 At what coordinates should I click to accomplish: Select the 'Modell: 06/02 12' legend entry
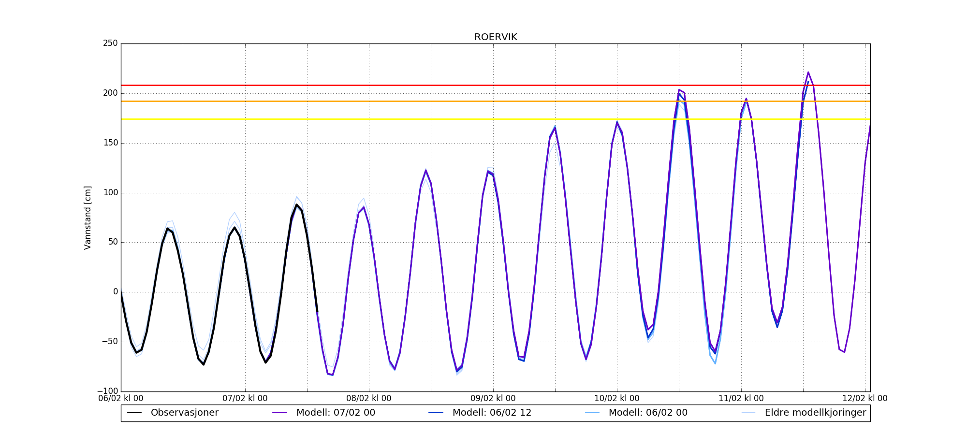coord(492,413)
